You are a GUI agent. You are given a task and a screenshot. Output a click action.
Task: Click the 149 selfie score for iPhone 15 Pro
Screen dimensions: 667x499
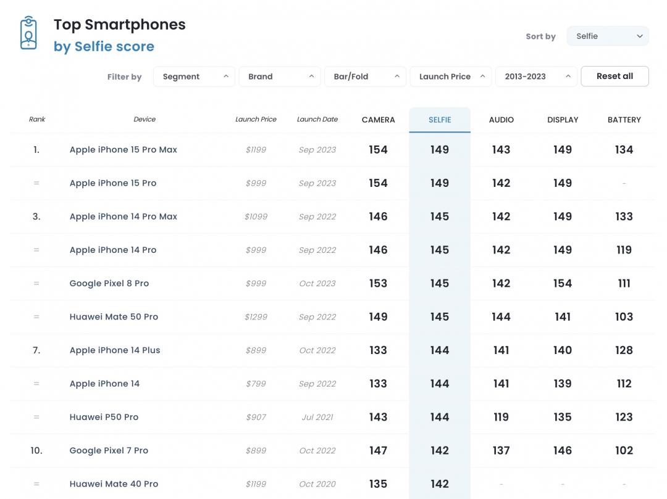coord(440,183)
